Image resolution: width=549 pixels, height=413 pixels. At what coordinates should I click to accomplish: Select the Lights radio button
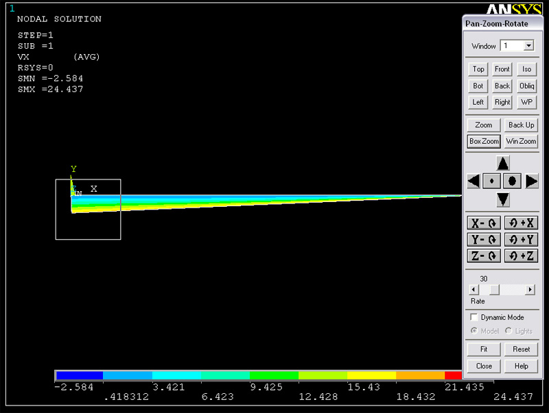[509, 331]
